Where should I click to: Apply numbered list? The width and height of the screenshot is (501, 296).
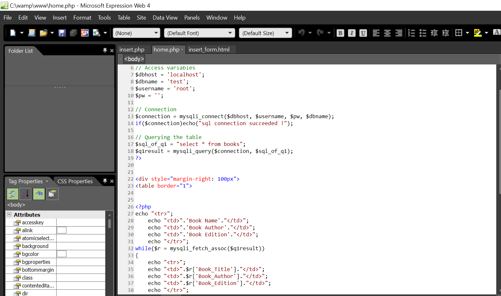(x=411, y=33)
